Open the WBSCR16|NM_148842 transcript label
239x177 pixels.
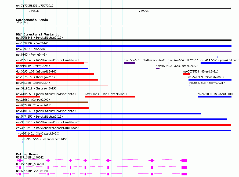pyautogui.click(x=30, y=157)
